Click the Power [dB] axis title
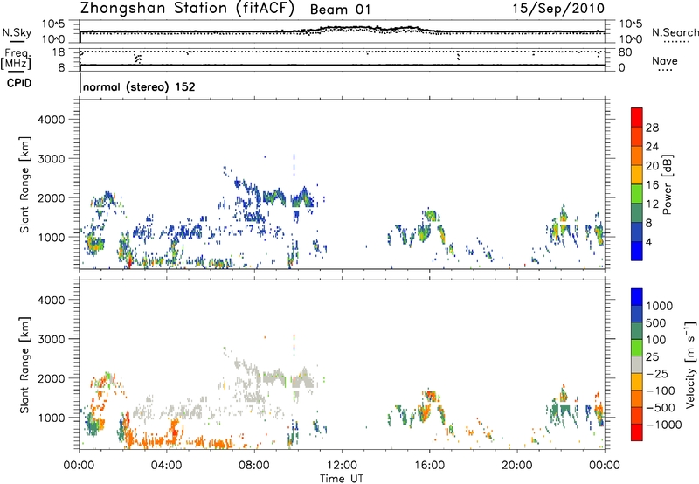This screenshot has height=484, width=699. pyautogui.click(x=667, y=184)
